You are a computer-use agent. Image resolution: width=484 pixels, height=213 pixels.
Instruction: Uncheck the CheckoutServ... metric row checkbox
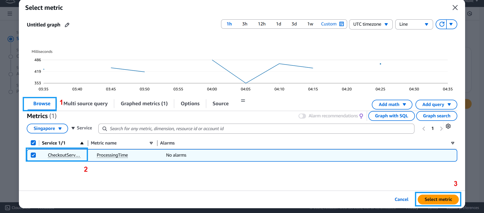point(33,155)
